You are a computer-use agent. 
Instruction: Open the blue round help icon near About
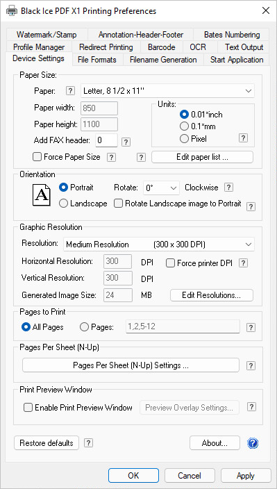[x=253, y=443]
